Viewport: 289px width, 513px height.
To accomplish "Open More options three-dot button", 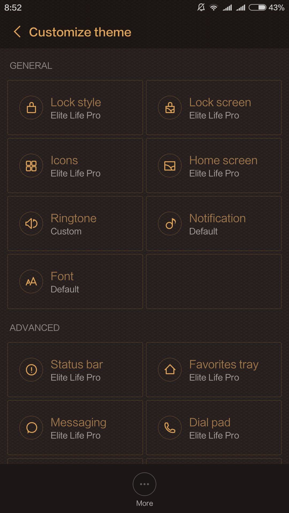I will (x=144, y=484).
